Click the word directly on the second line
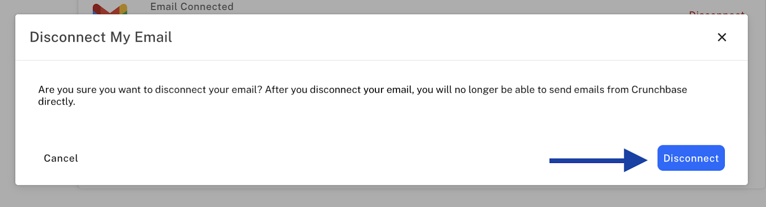 56,102
